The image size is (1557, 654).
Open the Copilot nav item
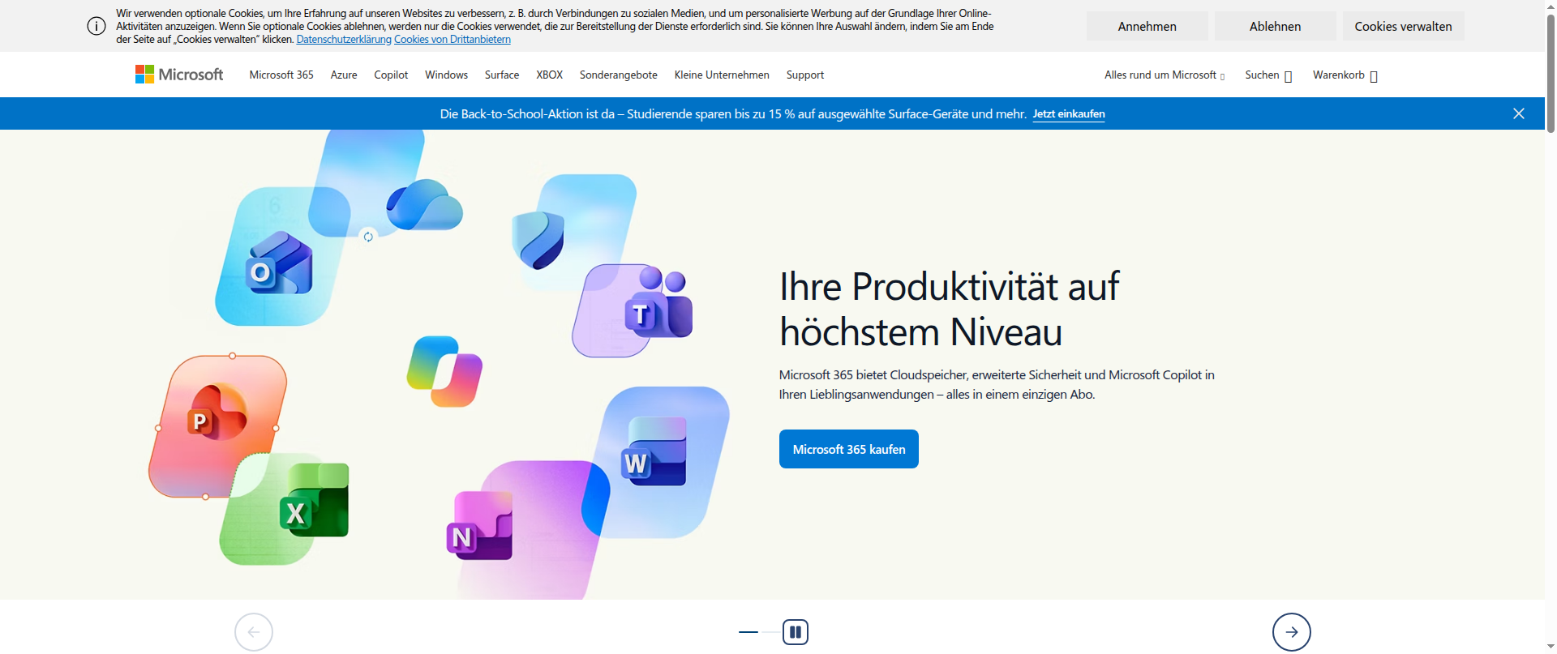tap(391, 75)
